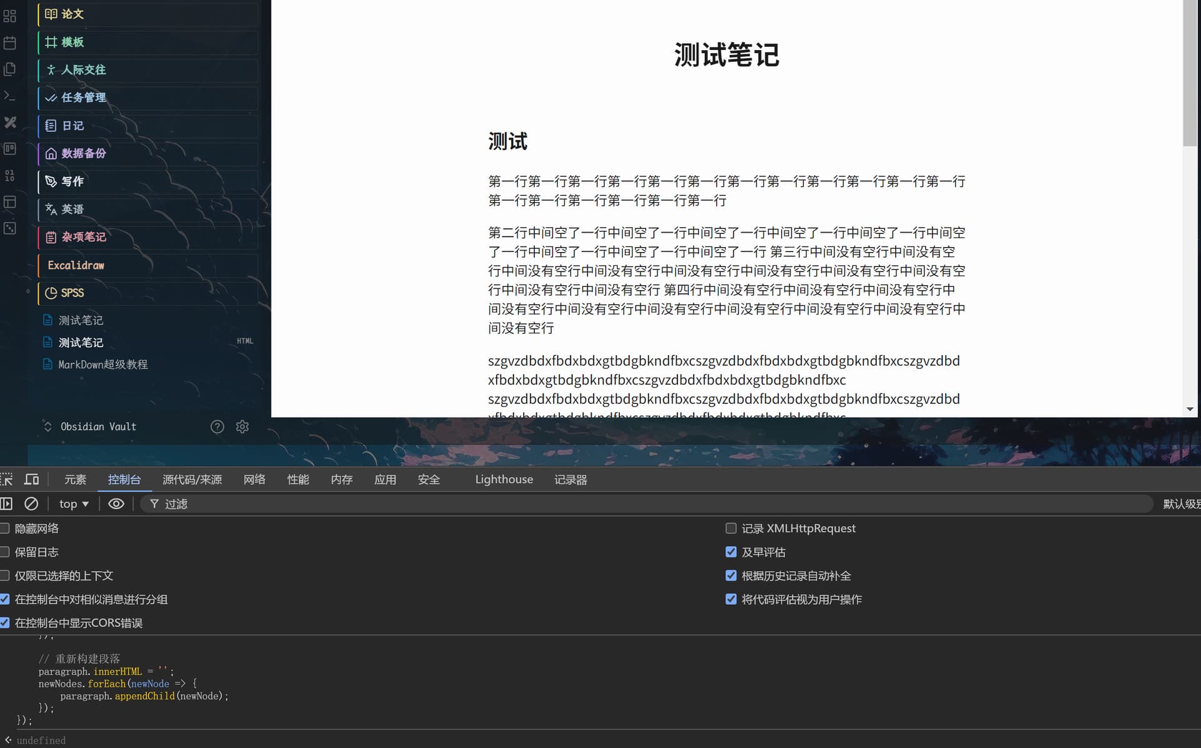Create live expression using eye icon
This screenshot has width=1201, height=748.
pyautogui.click(x=116, y=503)
